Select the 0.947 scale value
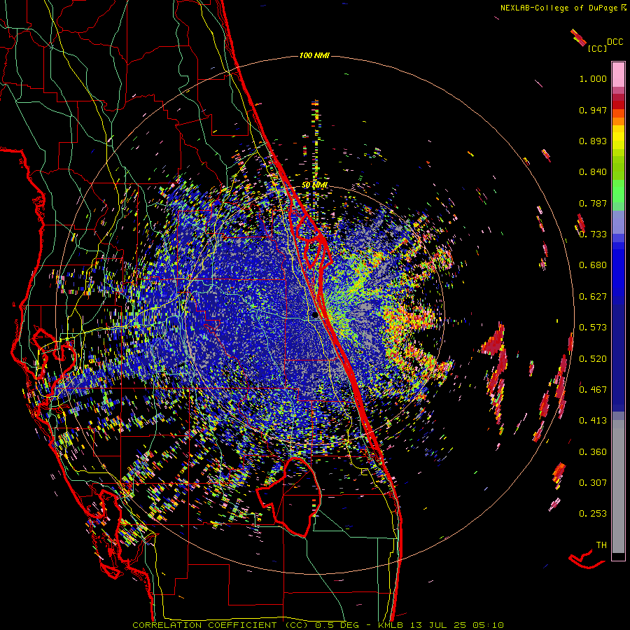630x630 pixels. (593, 110)
